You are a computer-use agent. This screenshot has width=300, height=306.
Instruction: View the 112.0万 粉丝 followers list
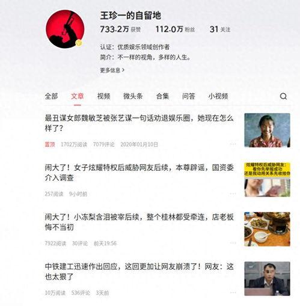(176, 29)
